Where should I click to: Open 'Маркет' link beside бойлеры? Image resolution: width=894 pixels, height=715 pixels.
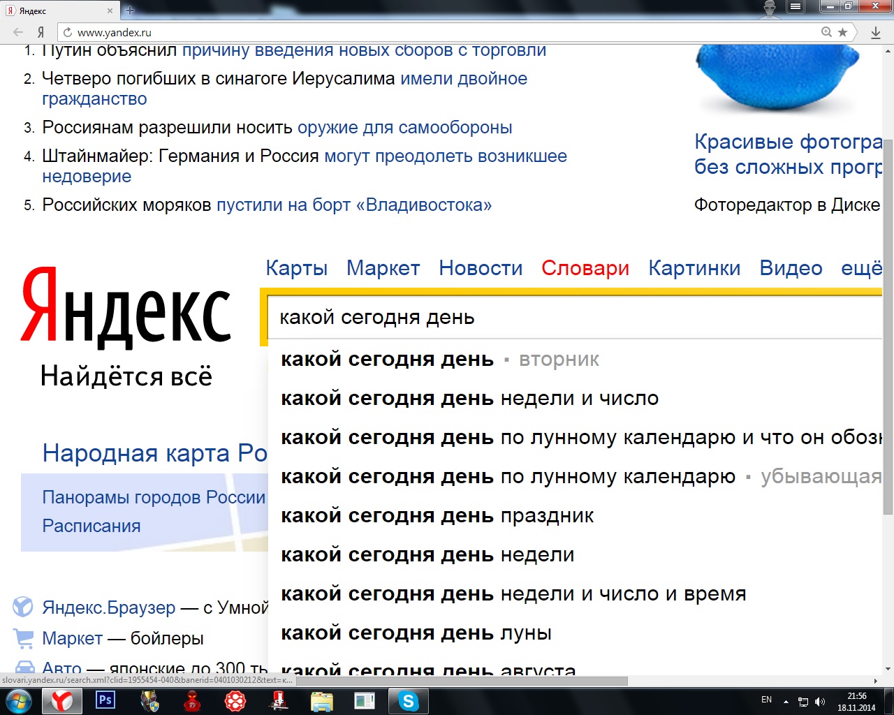coord(73,638)
